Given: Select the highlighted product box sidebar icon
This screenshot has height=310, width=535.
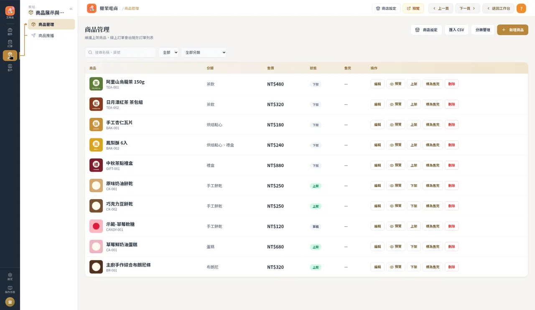Looking at the screenshot, I should [10, 56].
